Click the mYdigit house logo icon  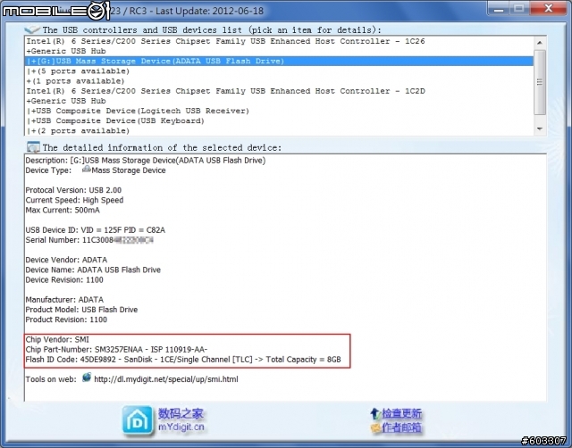click(x=138, y=420)
